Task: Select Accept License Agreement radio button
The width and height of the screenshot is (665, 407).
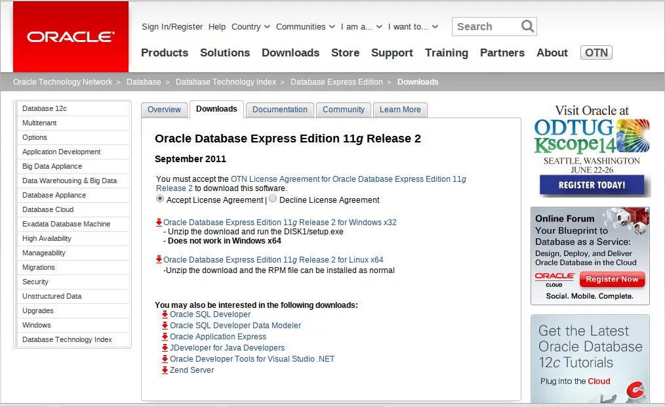Action: click(160, 199)
